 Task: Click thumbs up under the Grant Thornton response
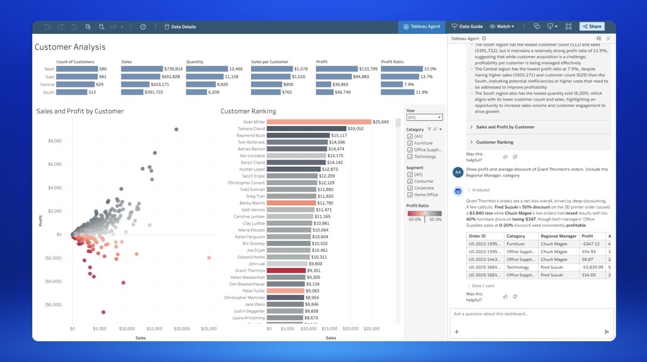505,296
